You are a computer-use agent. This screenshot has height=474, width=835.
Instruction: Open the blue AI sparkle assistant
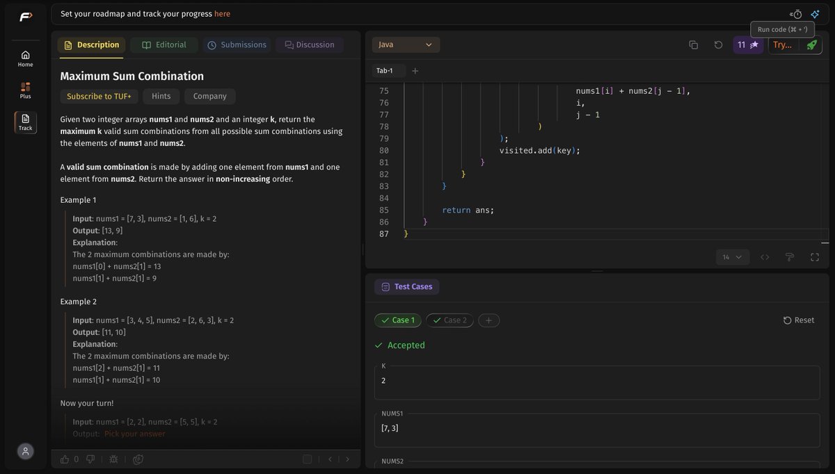tap(815, 14)
